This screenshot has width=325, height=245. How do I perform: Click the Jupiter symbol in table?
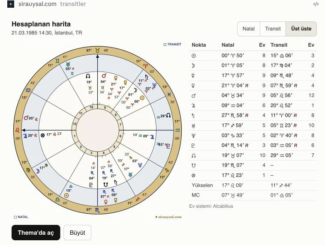(193, 106)
